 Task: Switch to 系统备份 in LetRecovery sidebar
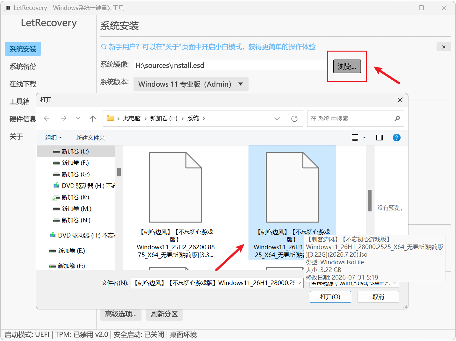pos(23,66)
